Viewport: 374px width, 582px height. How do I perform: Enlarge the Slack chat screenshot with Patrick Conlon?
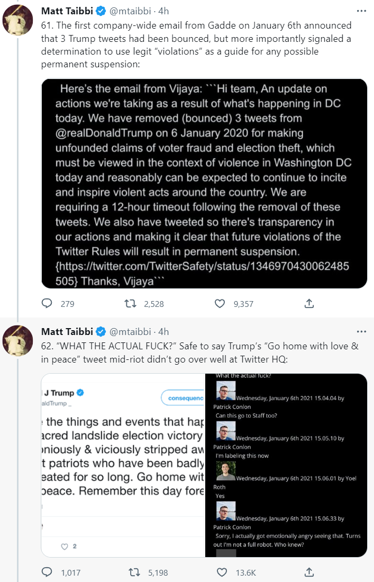286,465
